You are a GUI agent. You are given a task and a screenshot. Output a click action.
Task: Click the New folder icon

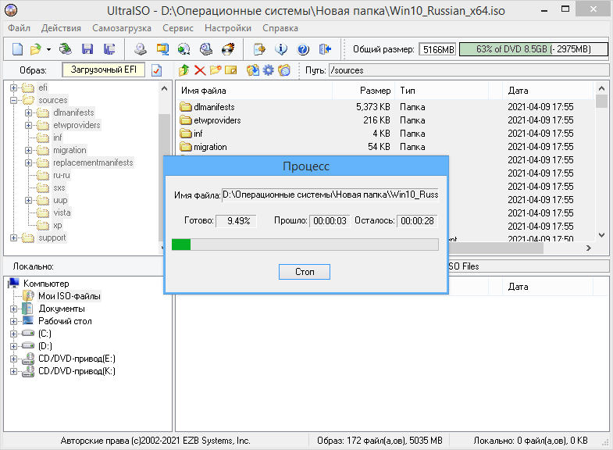(x=216, y=70)
